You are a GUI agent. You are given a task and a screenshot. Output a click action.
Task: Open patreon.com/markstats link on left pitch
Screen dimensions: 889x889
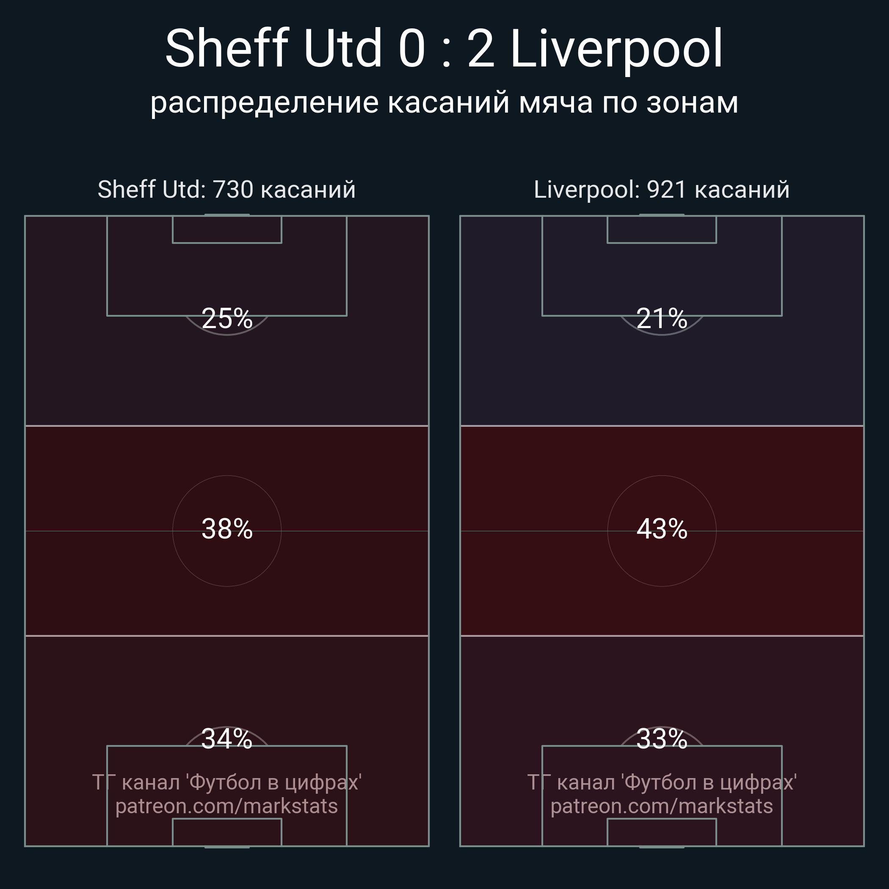226,806
